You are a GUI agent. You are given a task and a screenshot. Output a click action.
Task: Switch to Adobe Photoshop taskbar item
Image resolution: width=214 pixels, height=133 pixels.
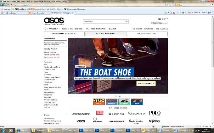click(86, 130)
